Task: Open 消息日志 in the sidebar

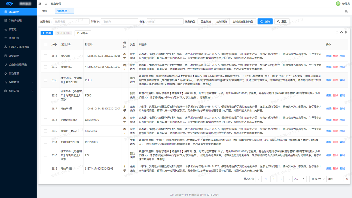Action: pos(18,38)
